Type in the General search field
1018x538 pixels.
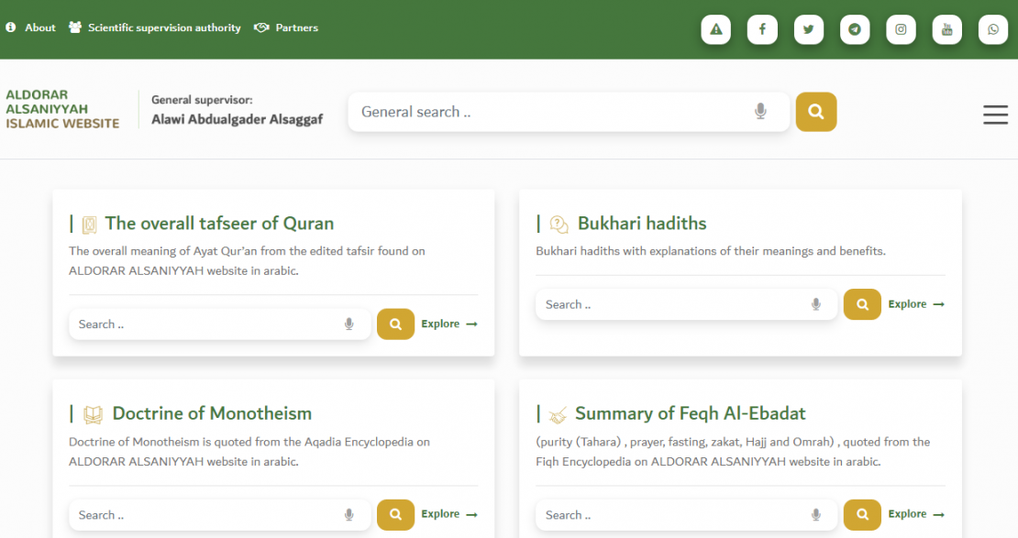coord(550,112)
